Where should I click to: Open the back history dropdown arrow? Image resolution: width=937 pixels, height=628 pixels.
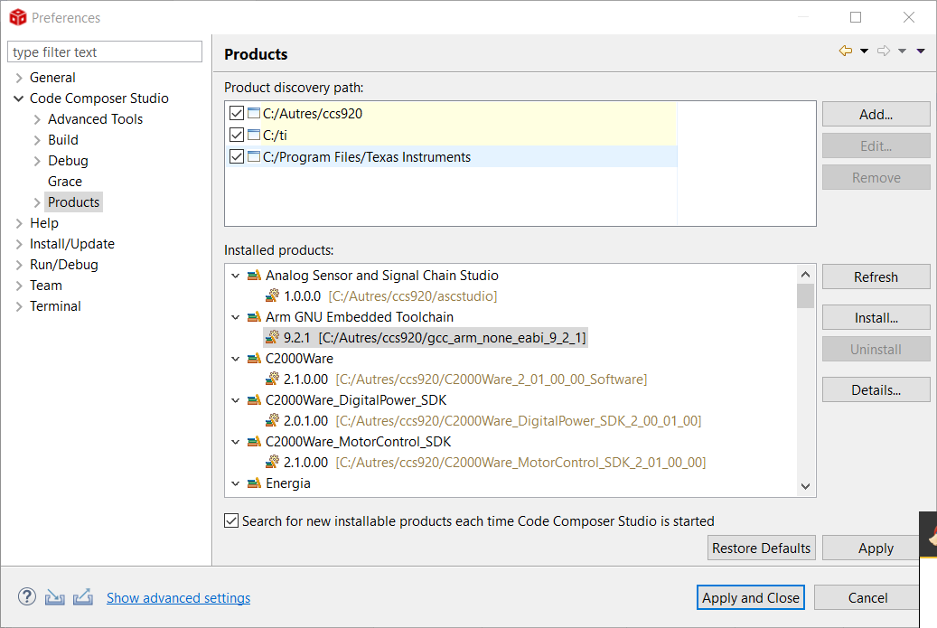(864, 51)
